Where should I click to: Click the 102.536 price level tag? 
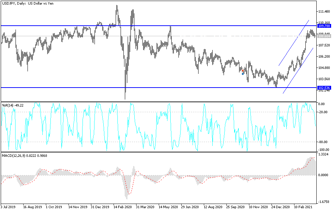324,87
